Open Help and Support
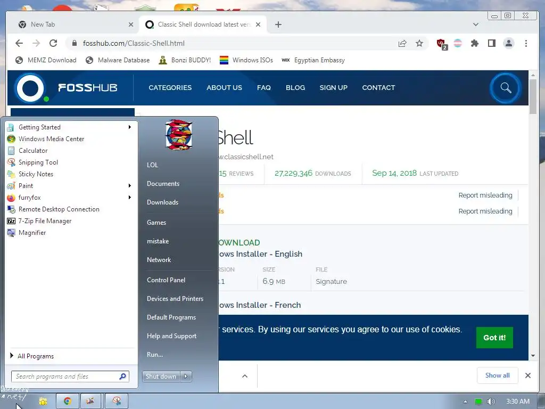Viewport: 545px width, 409px height. [x=171, y=336]
